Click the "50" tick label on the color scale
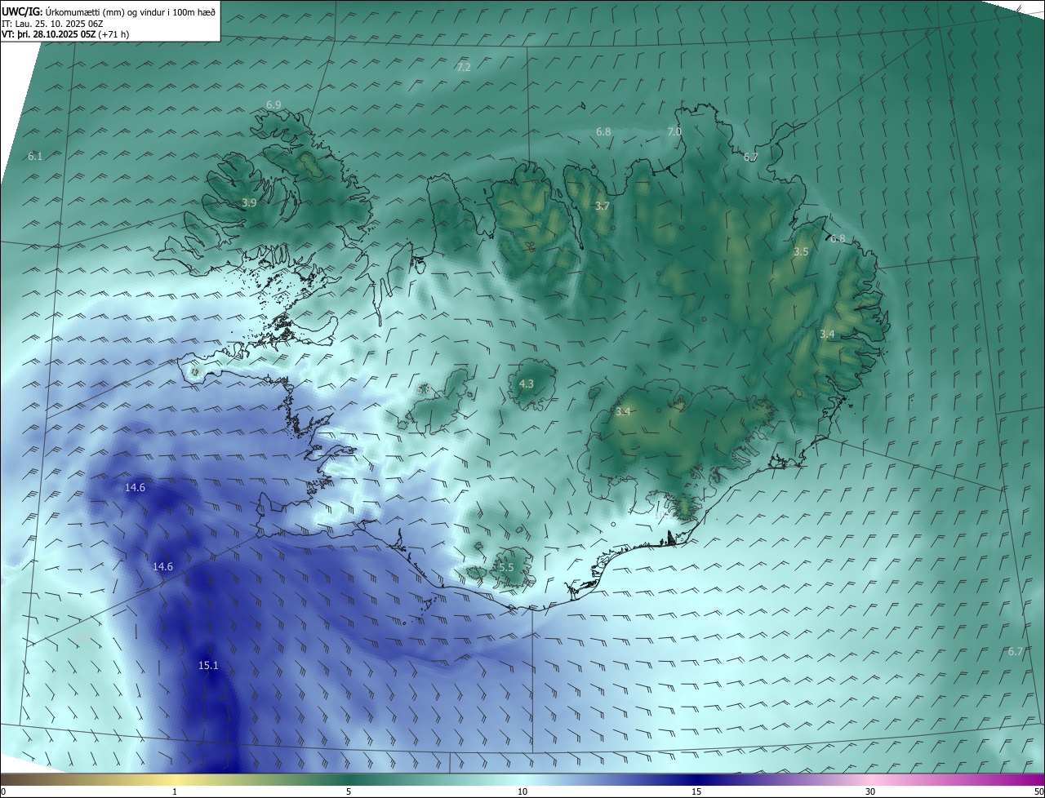1045x798 pixels. [1038, 791]
